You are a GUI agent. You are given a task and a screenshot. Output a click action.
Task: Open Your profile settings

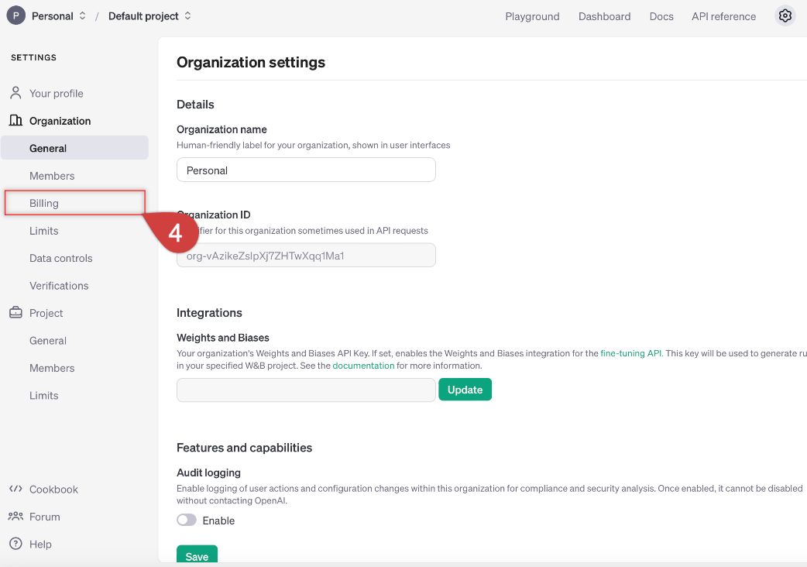[56, 94]
